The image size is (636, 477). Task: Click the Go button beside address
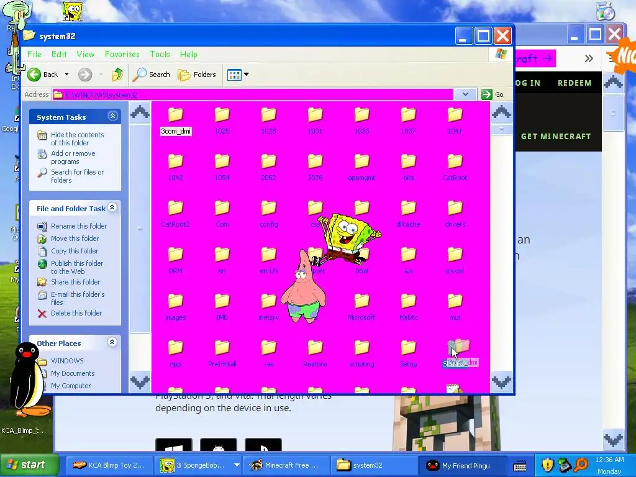click(493, 94)
